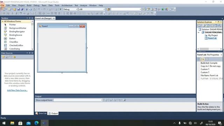Open the Show output from dropdown
Viewport: 224px width, 126px height.
[x=102, y=100]
